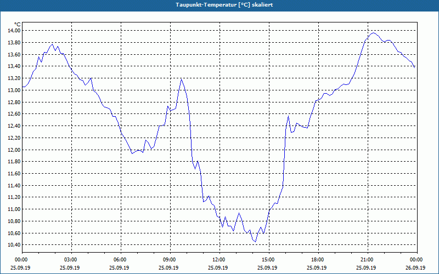This screenshot has width=439, height=274.
Task: Click the 09:00 time axis label
Action: coord(170,260)
